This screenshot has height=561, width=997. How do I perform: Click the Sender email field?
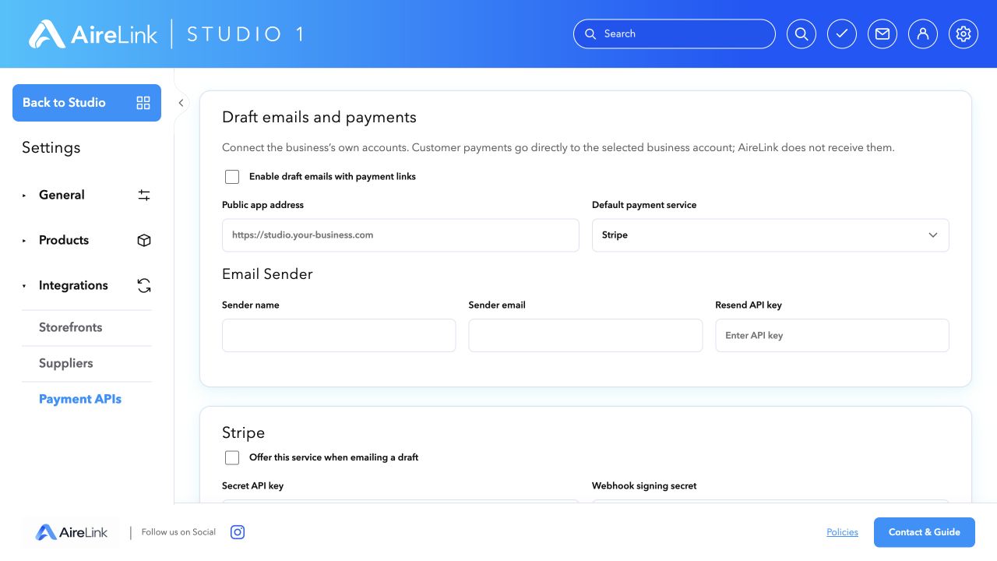click(x=586, y=335)
